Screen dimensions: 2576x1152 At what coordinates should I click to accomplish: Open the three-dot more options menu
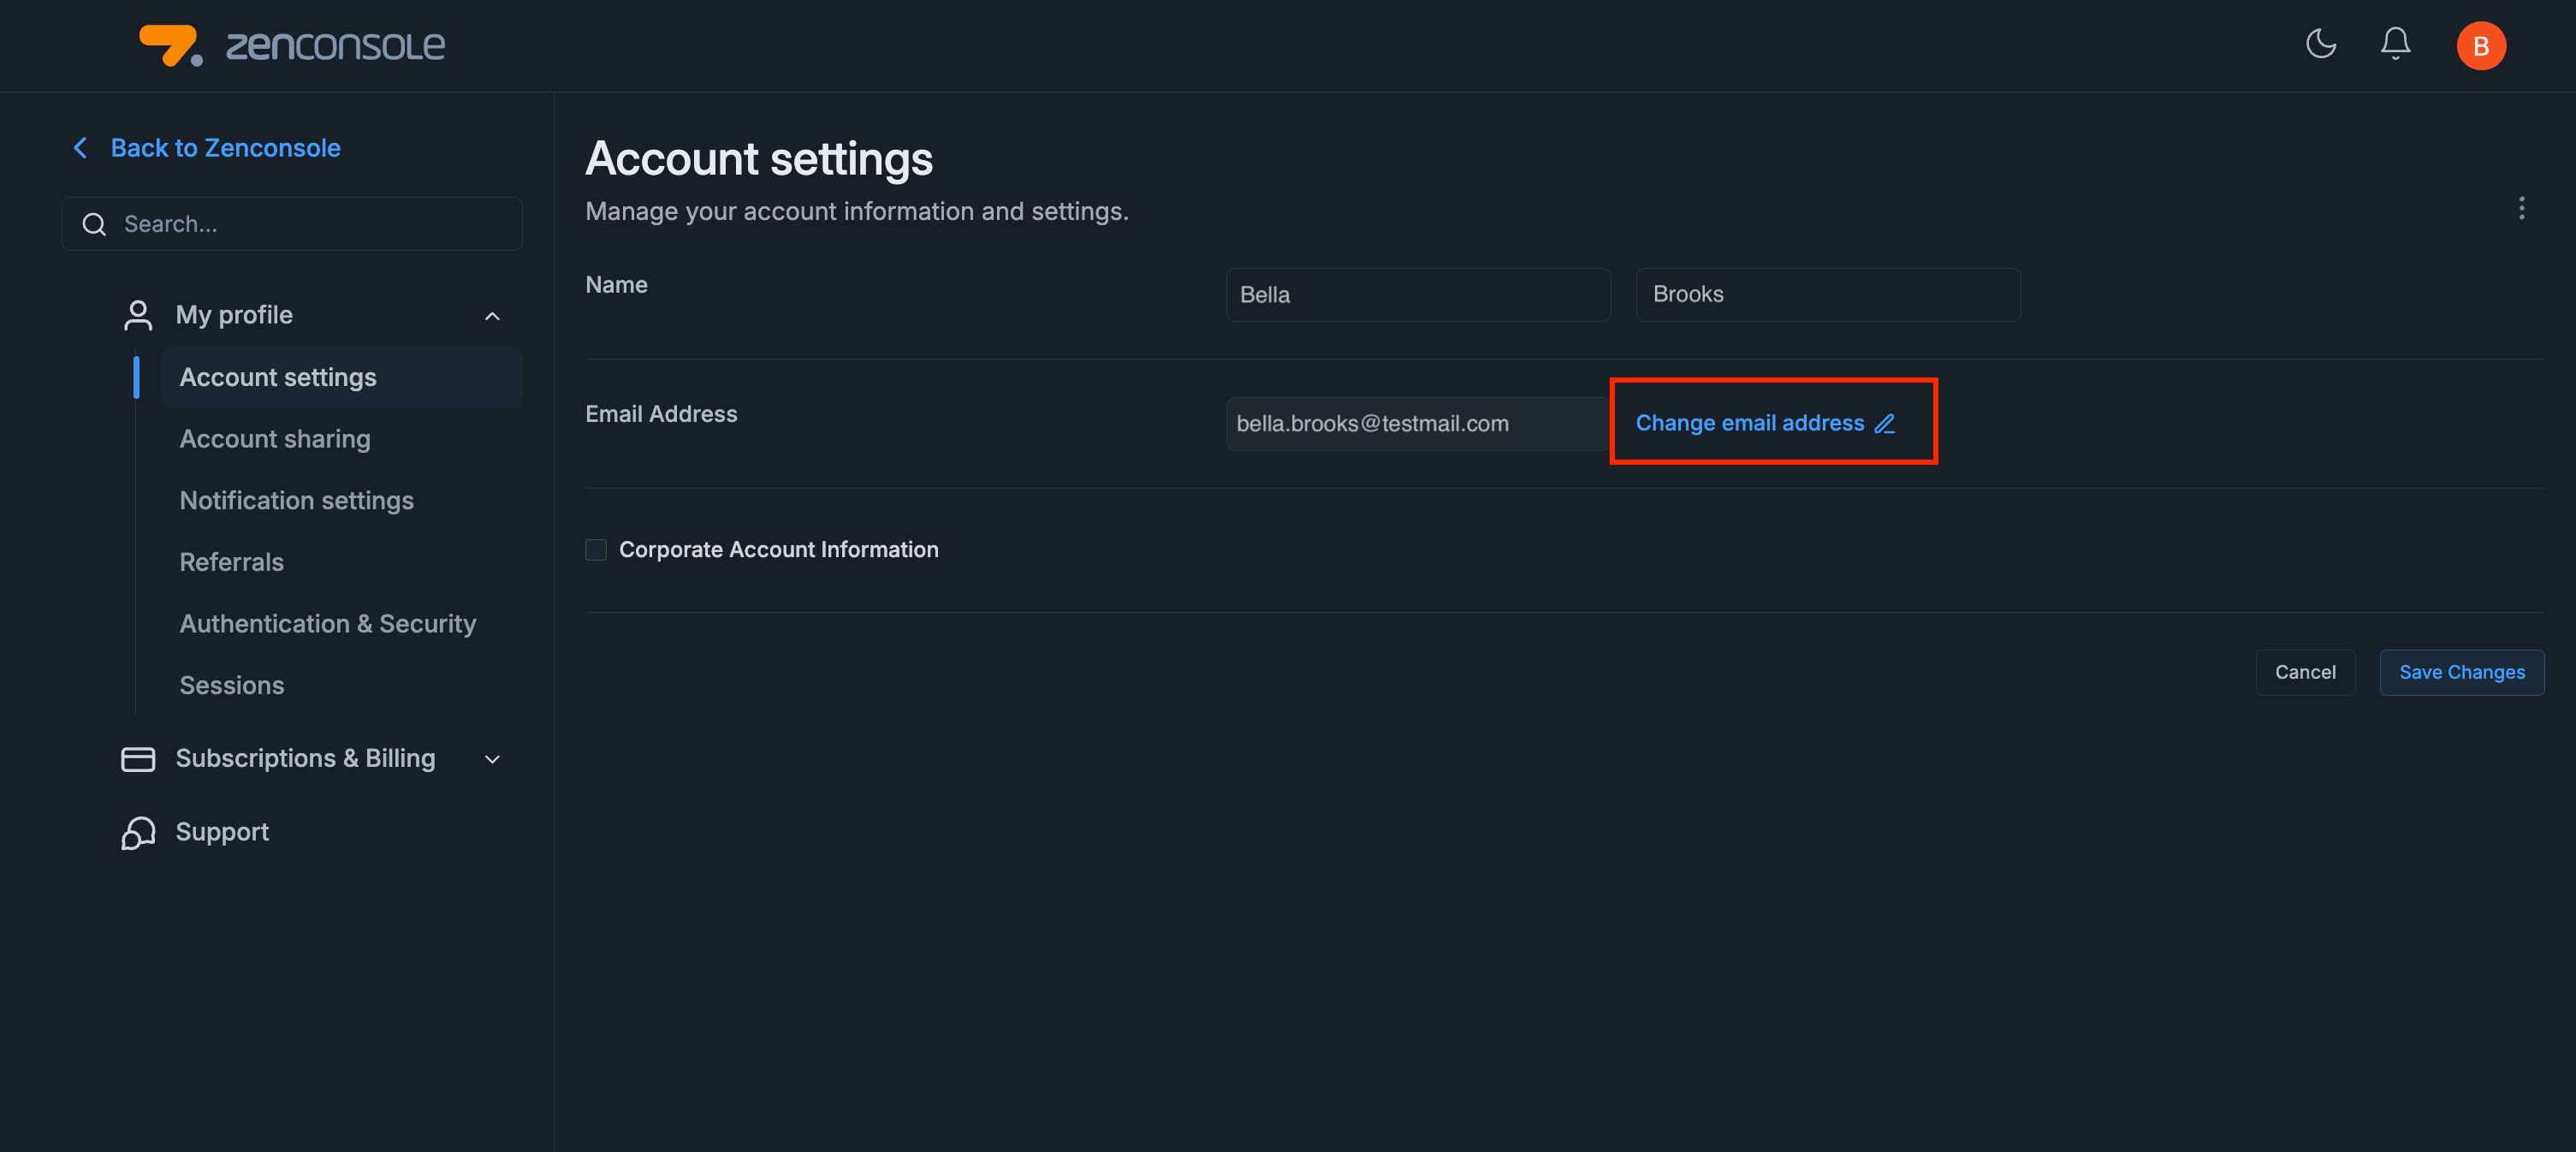tap(2521, 208)
